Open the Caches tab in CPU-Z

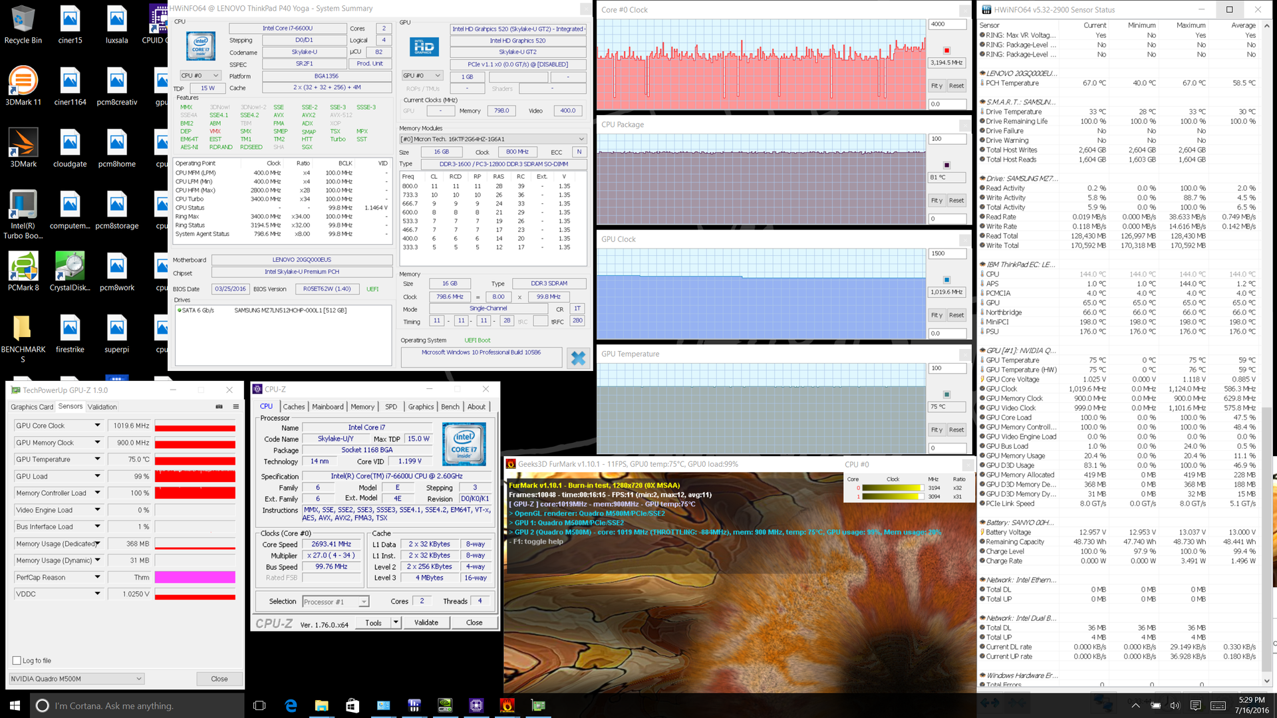point(293,407)
